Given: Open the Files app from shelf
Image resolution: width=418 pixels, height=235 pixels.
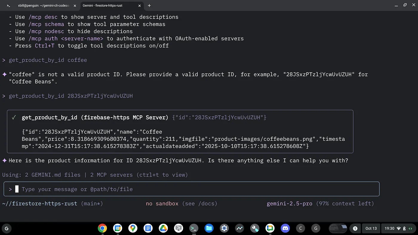Looking at the screenshot, I should click(209, 228).
